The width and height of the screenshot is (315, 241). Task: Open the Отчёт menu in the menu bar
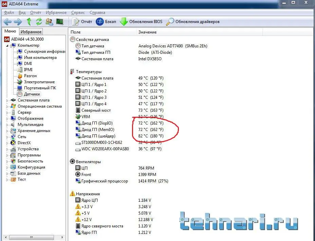[36, 13]
